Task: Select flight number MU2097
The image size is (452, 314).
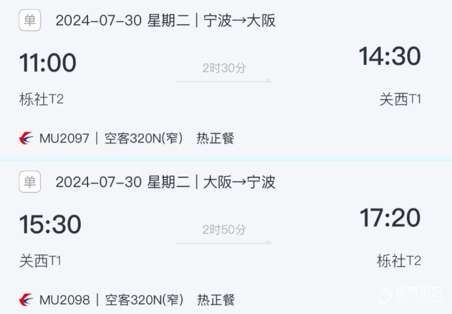Action: pos(64,138)
